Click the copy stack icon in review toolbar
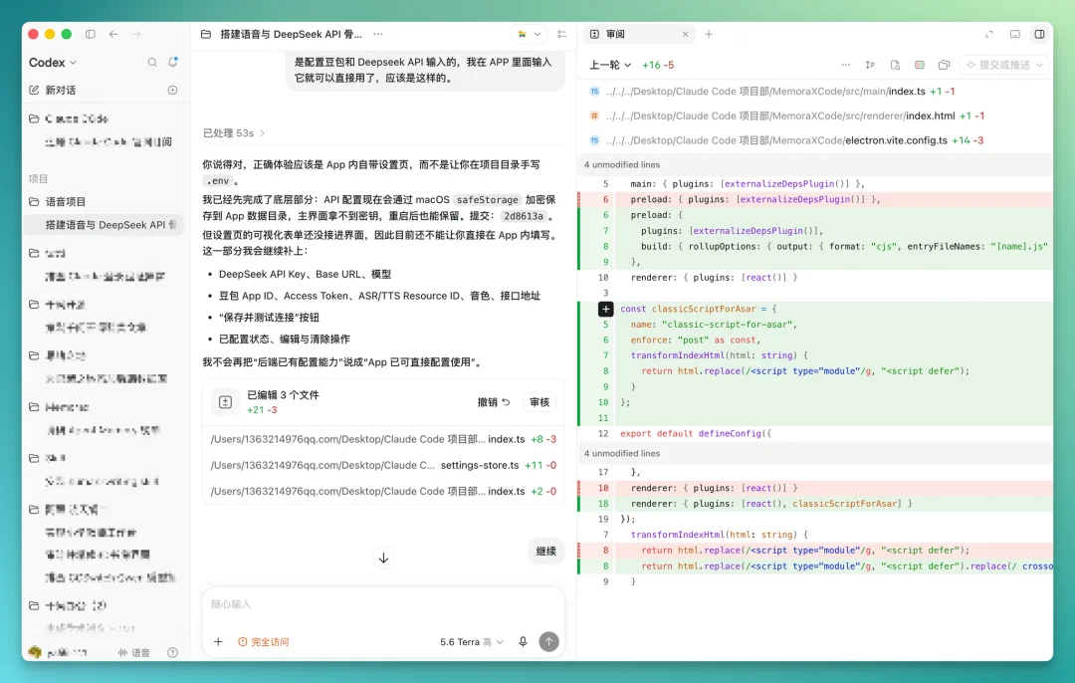This screenshot has height=683, width=1075. click(x=944, y=65)
